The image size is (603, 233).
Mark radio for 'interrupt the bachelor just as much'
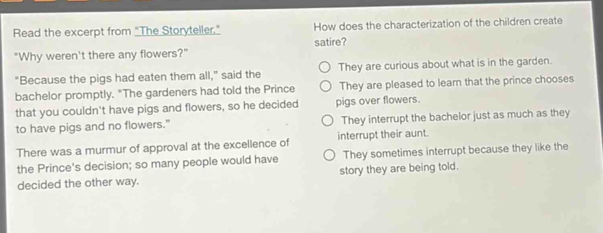[328, 121]
